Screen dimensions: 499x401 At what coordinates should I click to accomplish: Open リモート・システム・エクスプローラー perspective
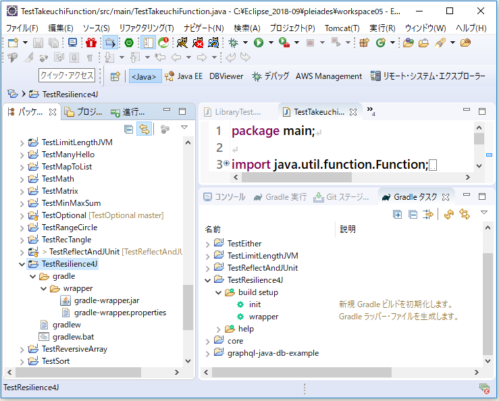(x=428, y=76)
